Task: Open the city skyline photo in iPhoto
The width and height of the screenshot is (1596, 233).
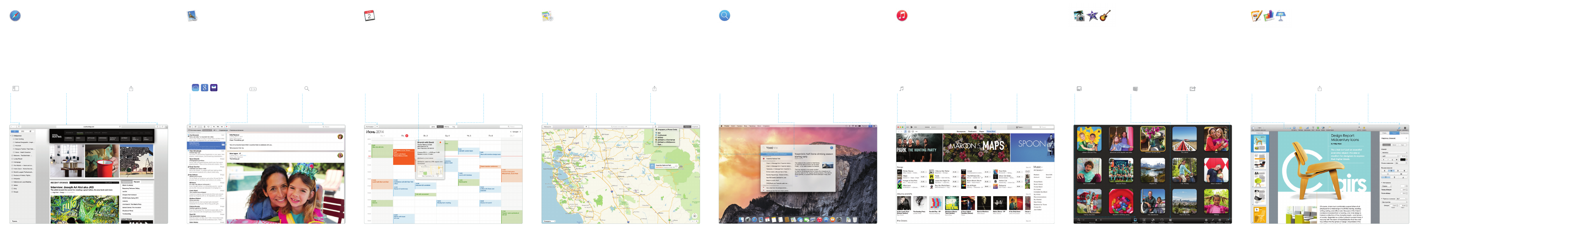Action: (1184, 201)
